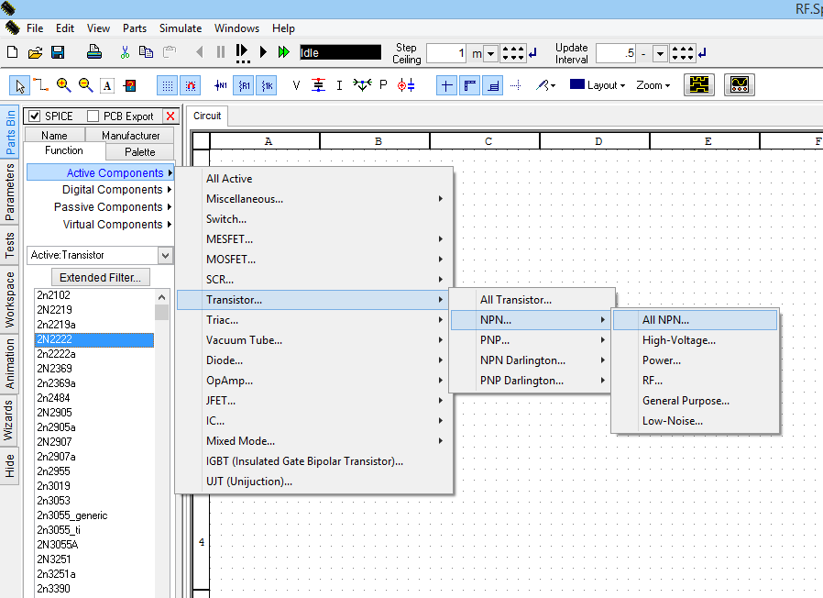Click the Print icon in toolbar
The width and height of the screenshot is (823, 598).
click(93, 52)
